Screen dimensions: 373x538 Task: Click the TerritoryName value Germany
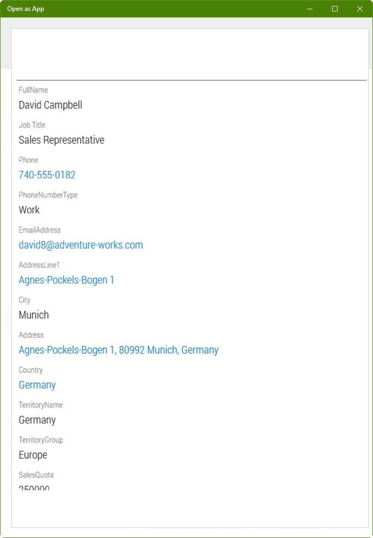pyautogui.click(x=37, y=420)
